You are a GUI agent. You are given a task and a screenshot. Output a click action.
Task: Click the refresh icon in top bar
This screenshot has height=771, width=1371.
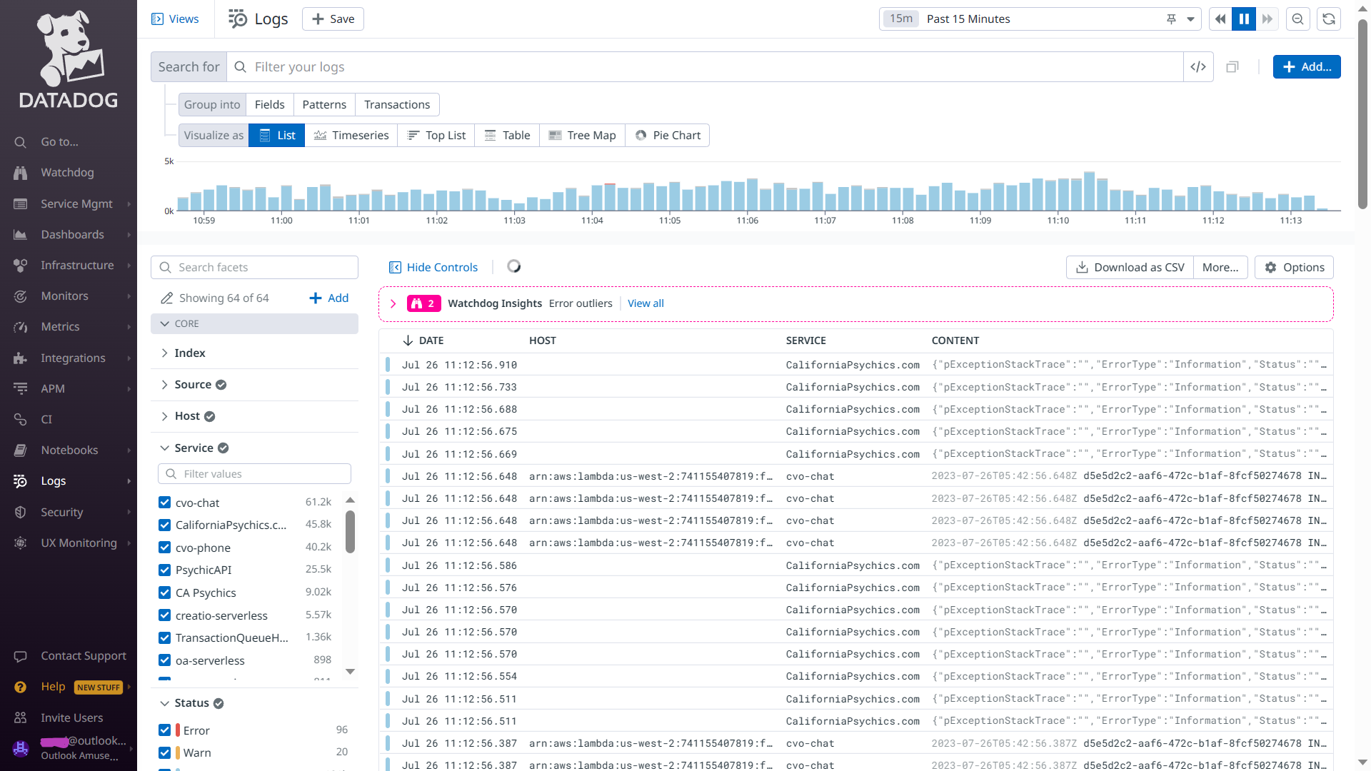pyautogui.click(x=1329, y=19)
